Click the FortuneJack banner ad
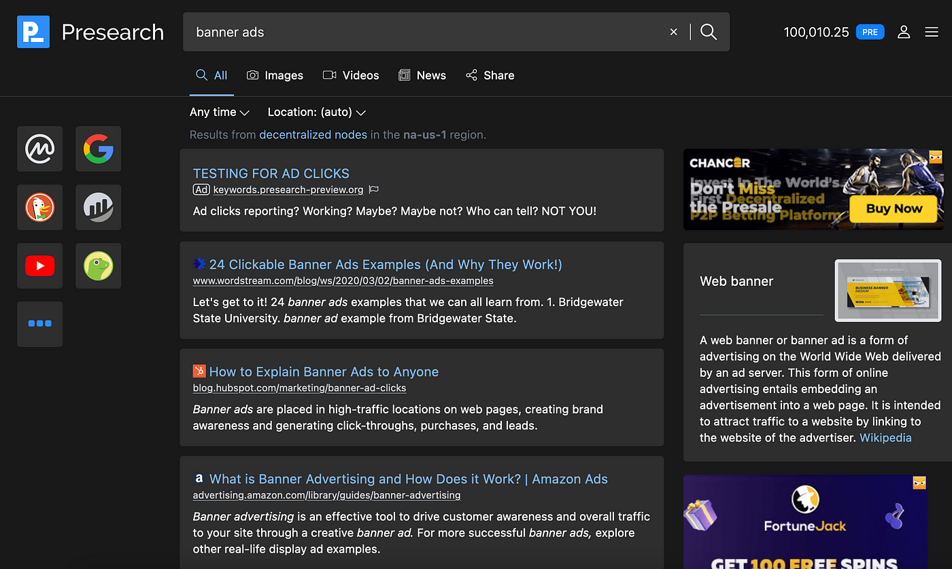The height and width of the screenshot is (569, 952). pyautogui.click(x=805, y=522)
